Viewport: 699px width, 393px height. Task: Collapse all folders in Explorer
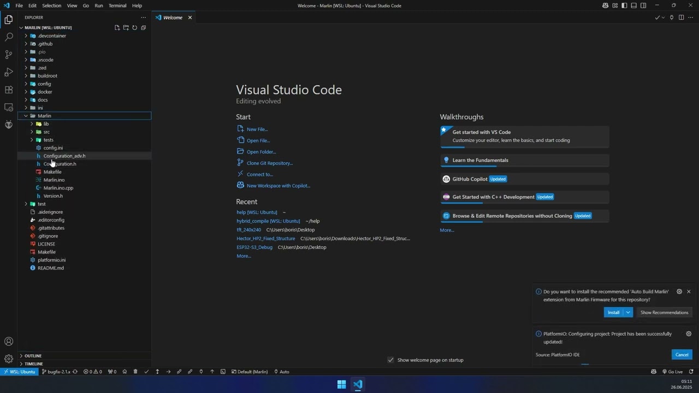pyautogui.click(x=143, y=27)
